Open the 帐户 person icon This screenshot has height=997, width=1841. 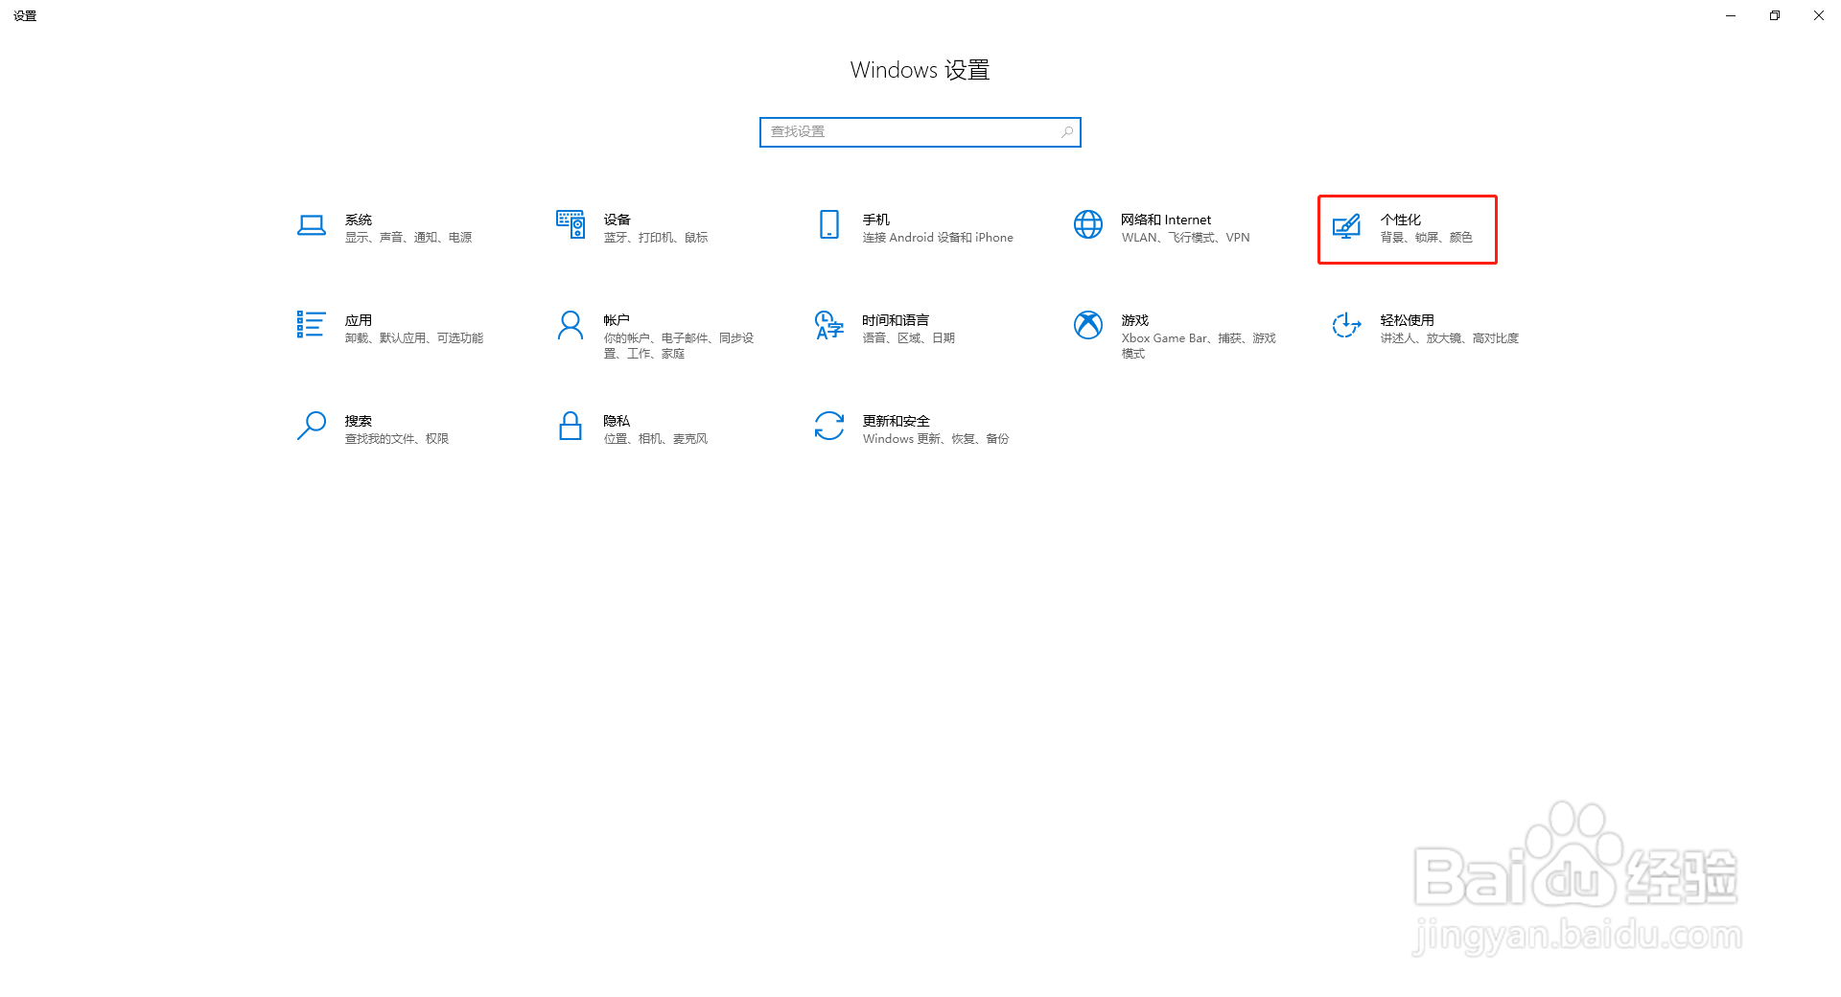click(x=571, y=326)
